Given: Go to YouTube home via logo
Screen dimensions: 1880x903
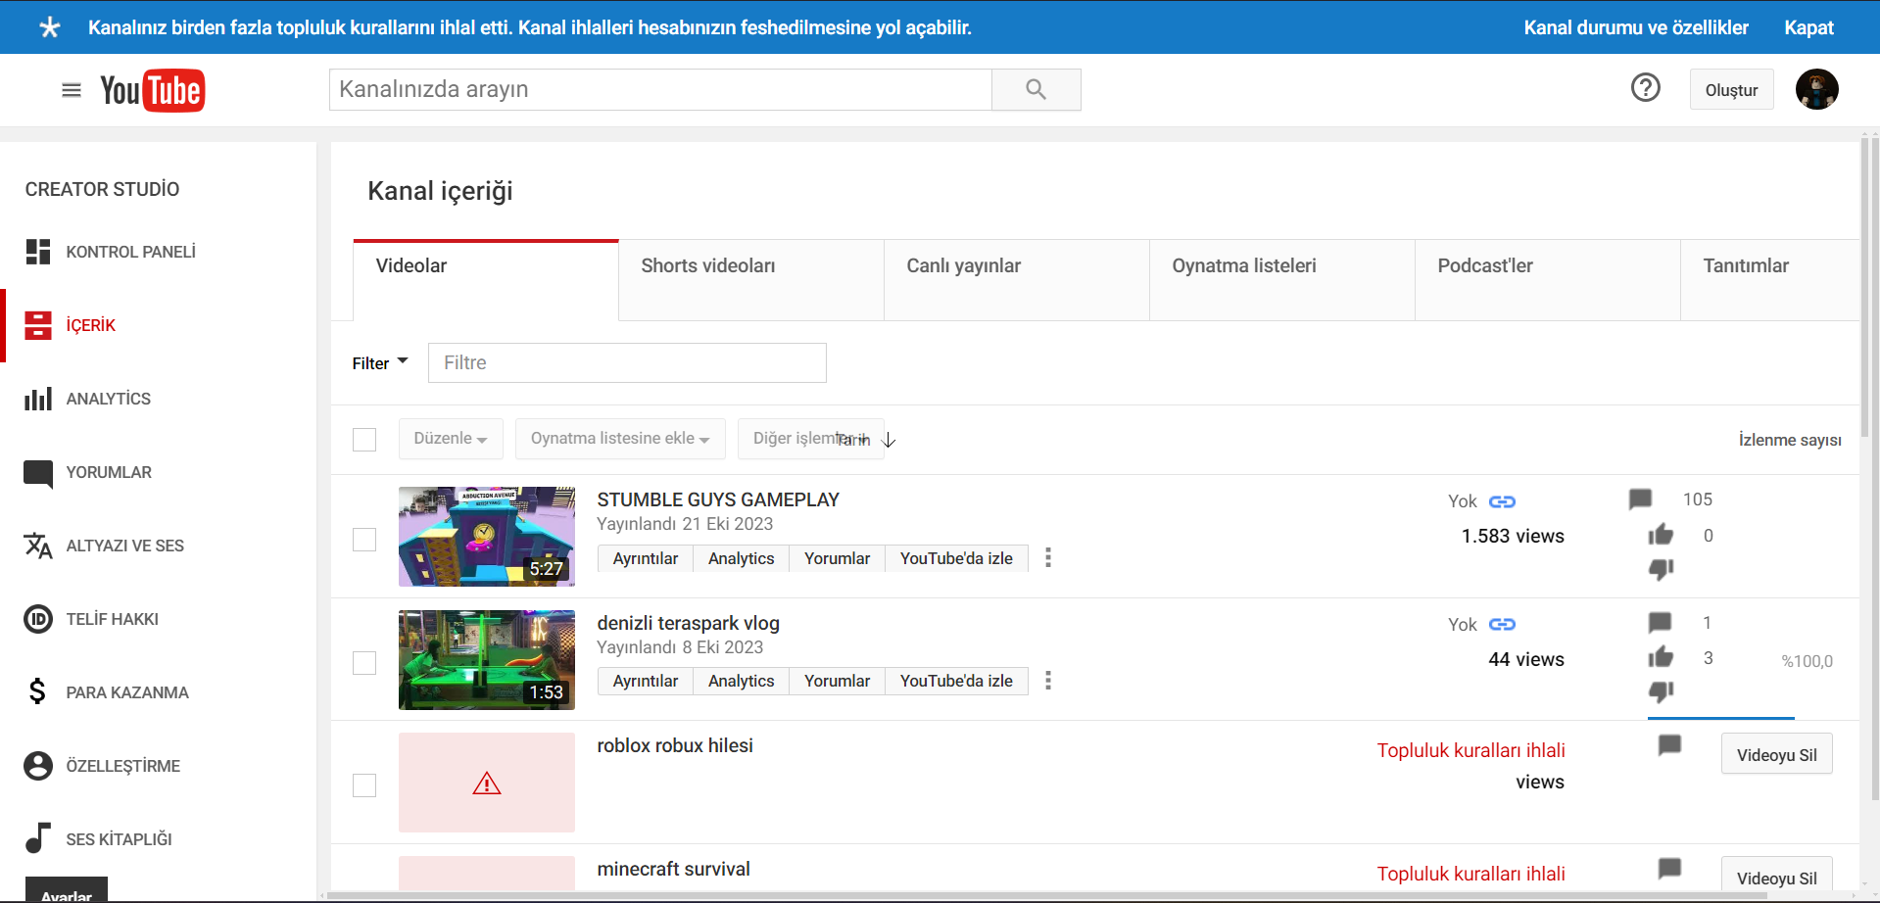Looking at the screenshot, I should (152, 90).
